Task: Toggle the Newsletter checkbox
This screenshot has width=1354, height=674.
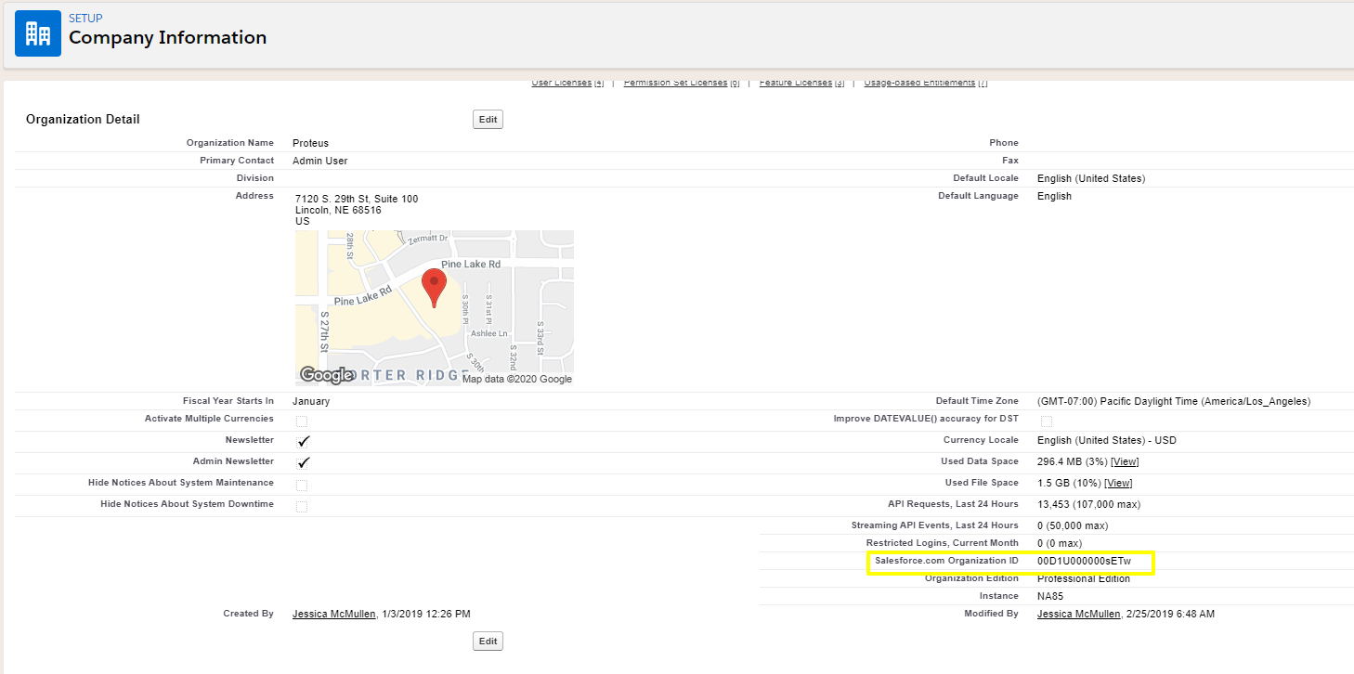Action: pyautogui.click(x=303, y=442)
